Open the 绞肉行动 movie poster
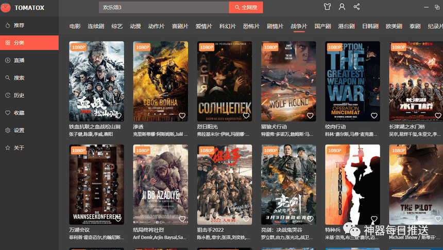The width and height of the screenshot is (443, 250). coord(352,81)
